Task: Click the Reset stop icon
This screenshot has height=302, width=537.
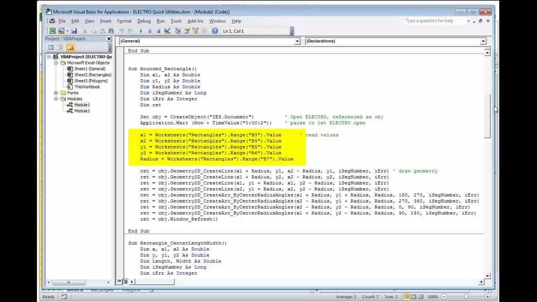Action: pos(158,31)
